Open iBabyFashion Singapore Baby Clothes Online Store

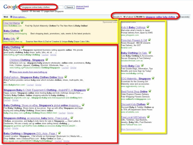coord(33,77)
